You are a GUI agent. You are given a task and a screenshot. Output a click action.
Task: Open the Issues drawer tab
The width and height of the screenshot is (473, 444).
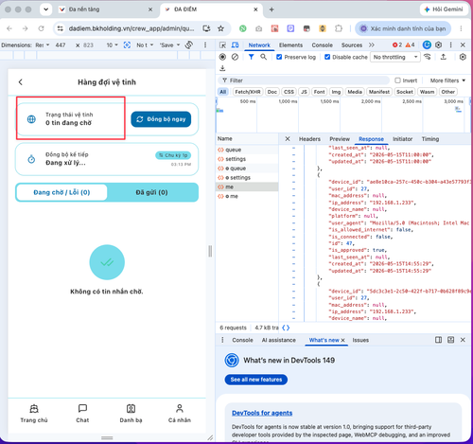(360, 340)
